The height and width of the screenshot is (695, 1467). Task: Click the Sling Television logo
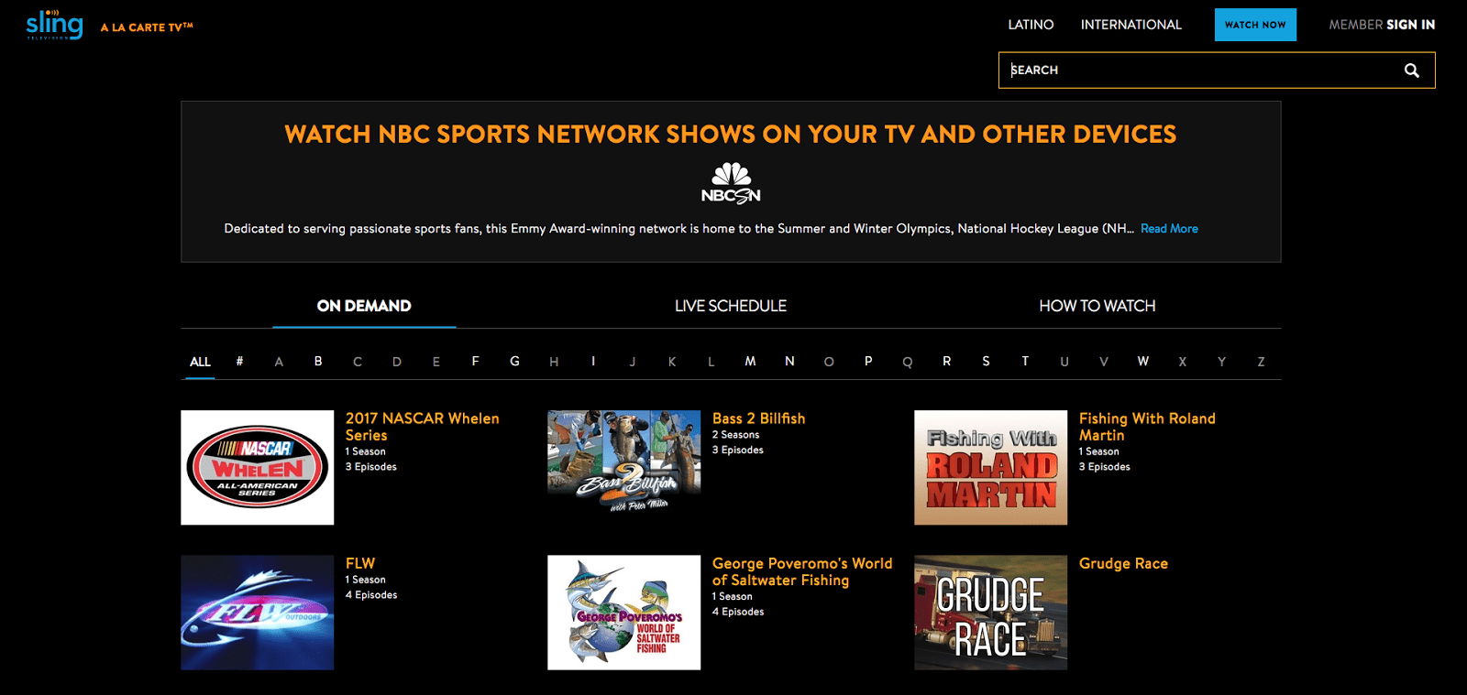(54, 25)
